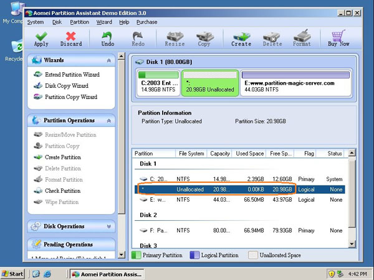Select the E: NTFS partition row
The image size is (374, 280).
click(243, 200)
